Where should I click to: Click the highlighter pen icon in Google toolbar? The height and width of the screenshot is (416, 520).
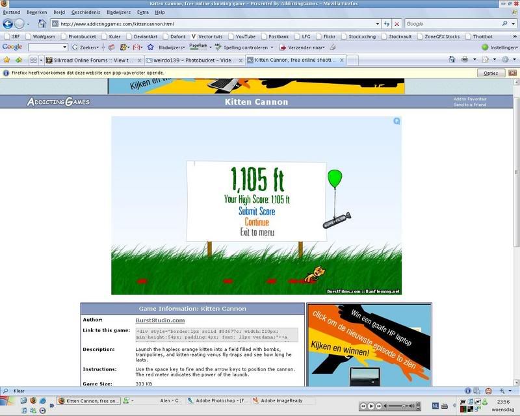click(333, 47)
